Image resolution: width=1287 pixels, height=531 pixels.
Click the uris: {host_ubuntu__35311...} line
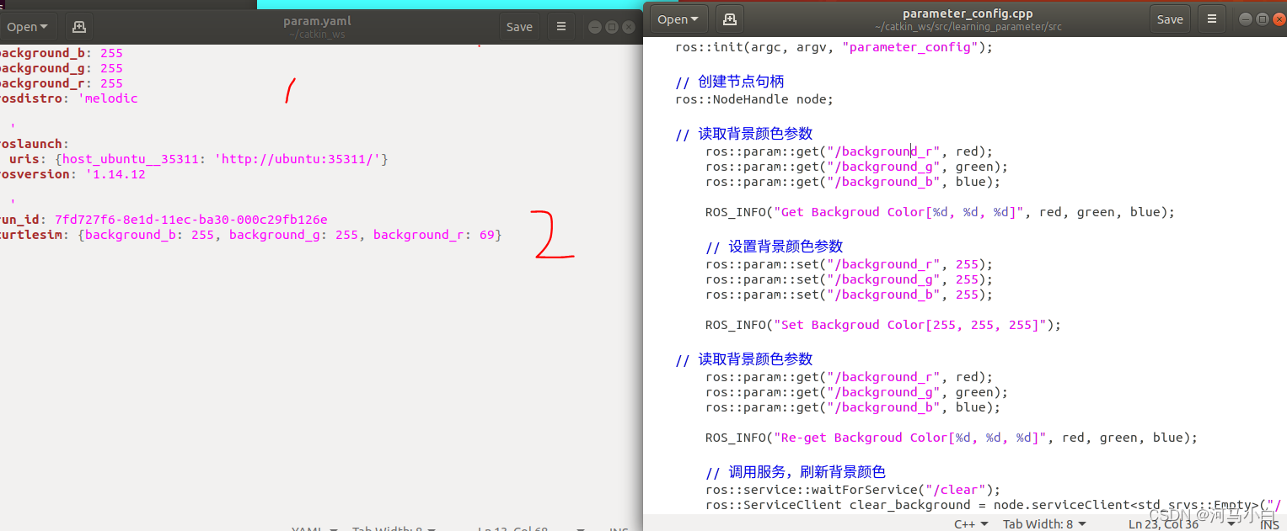198,159
